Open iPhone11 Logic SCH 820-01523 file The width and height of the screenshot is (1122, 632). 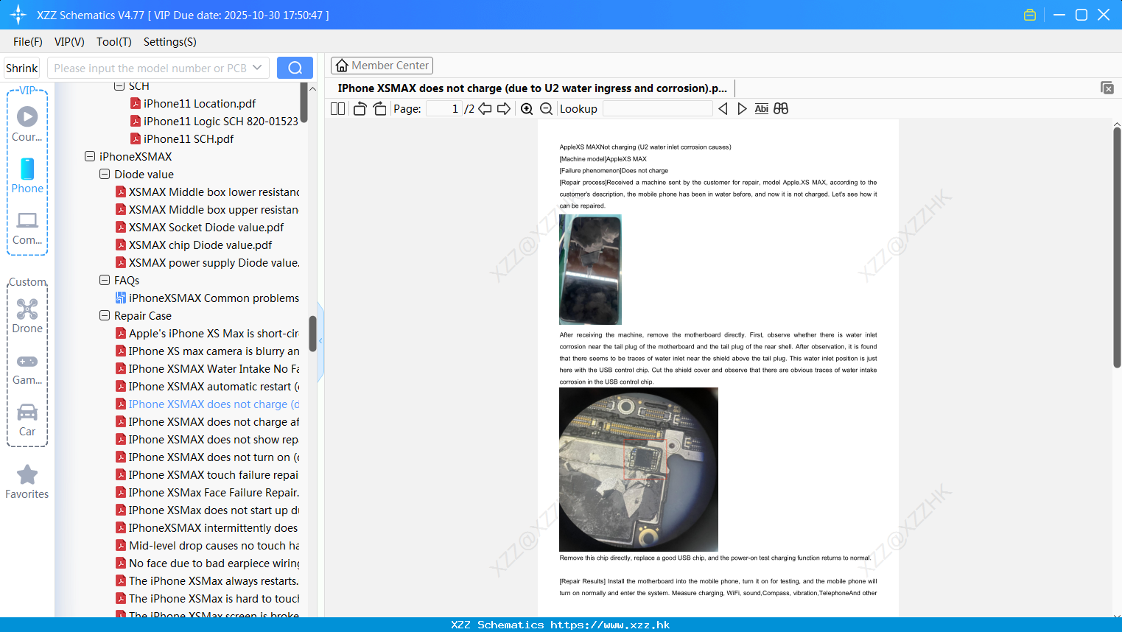(214, 122)
